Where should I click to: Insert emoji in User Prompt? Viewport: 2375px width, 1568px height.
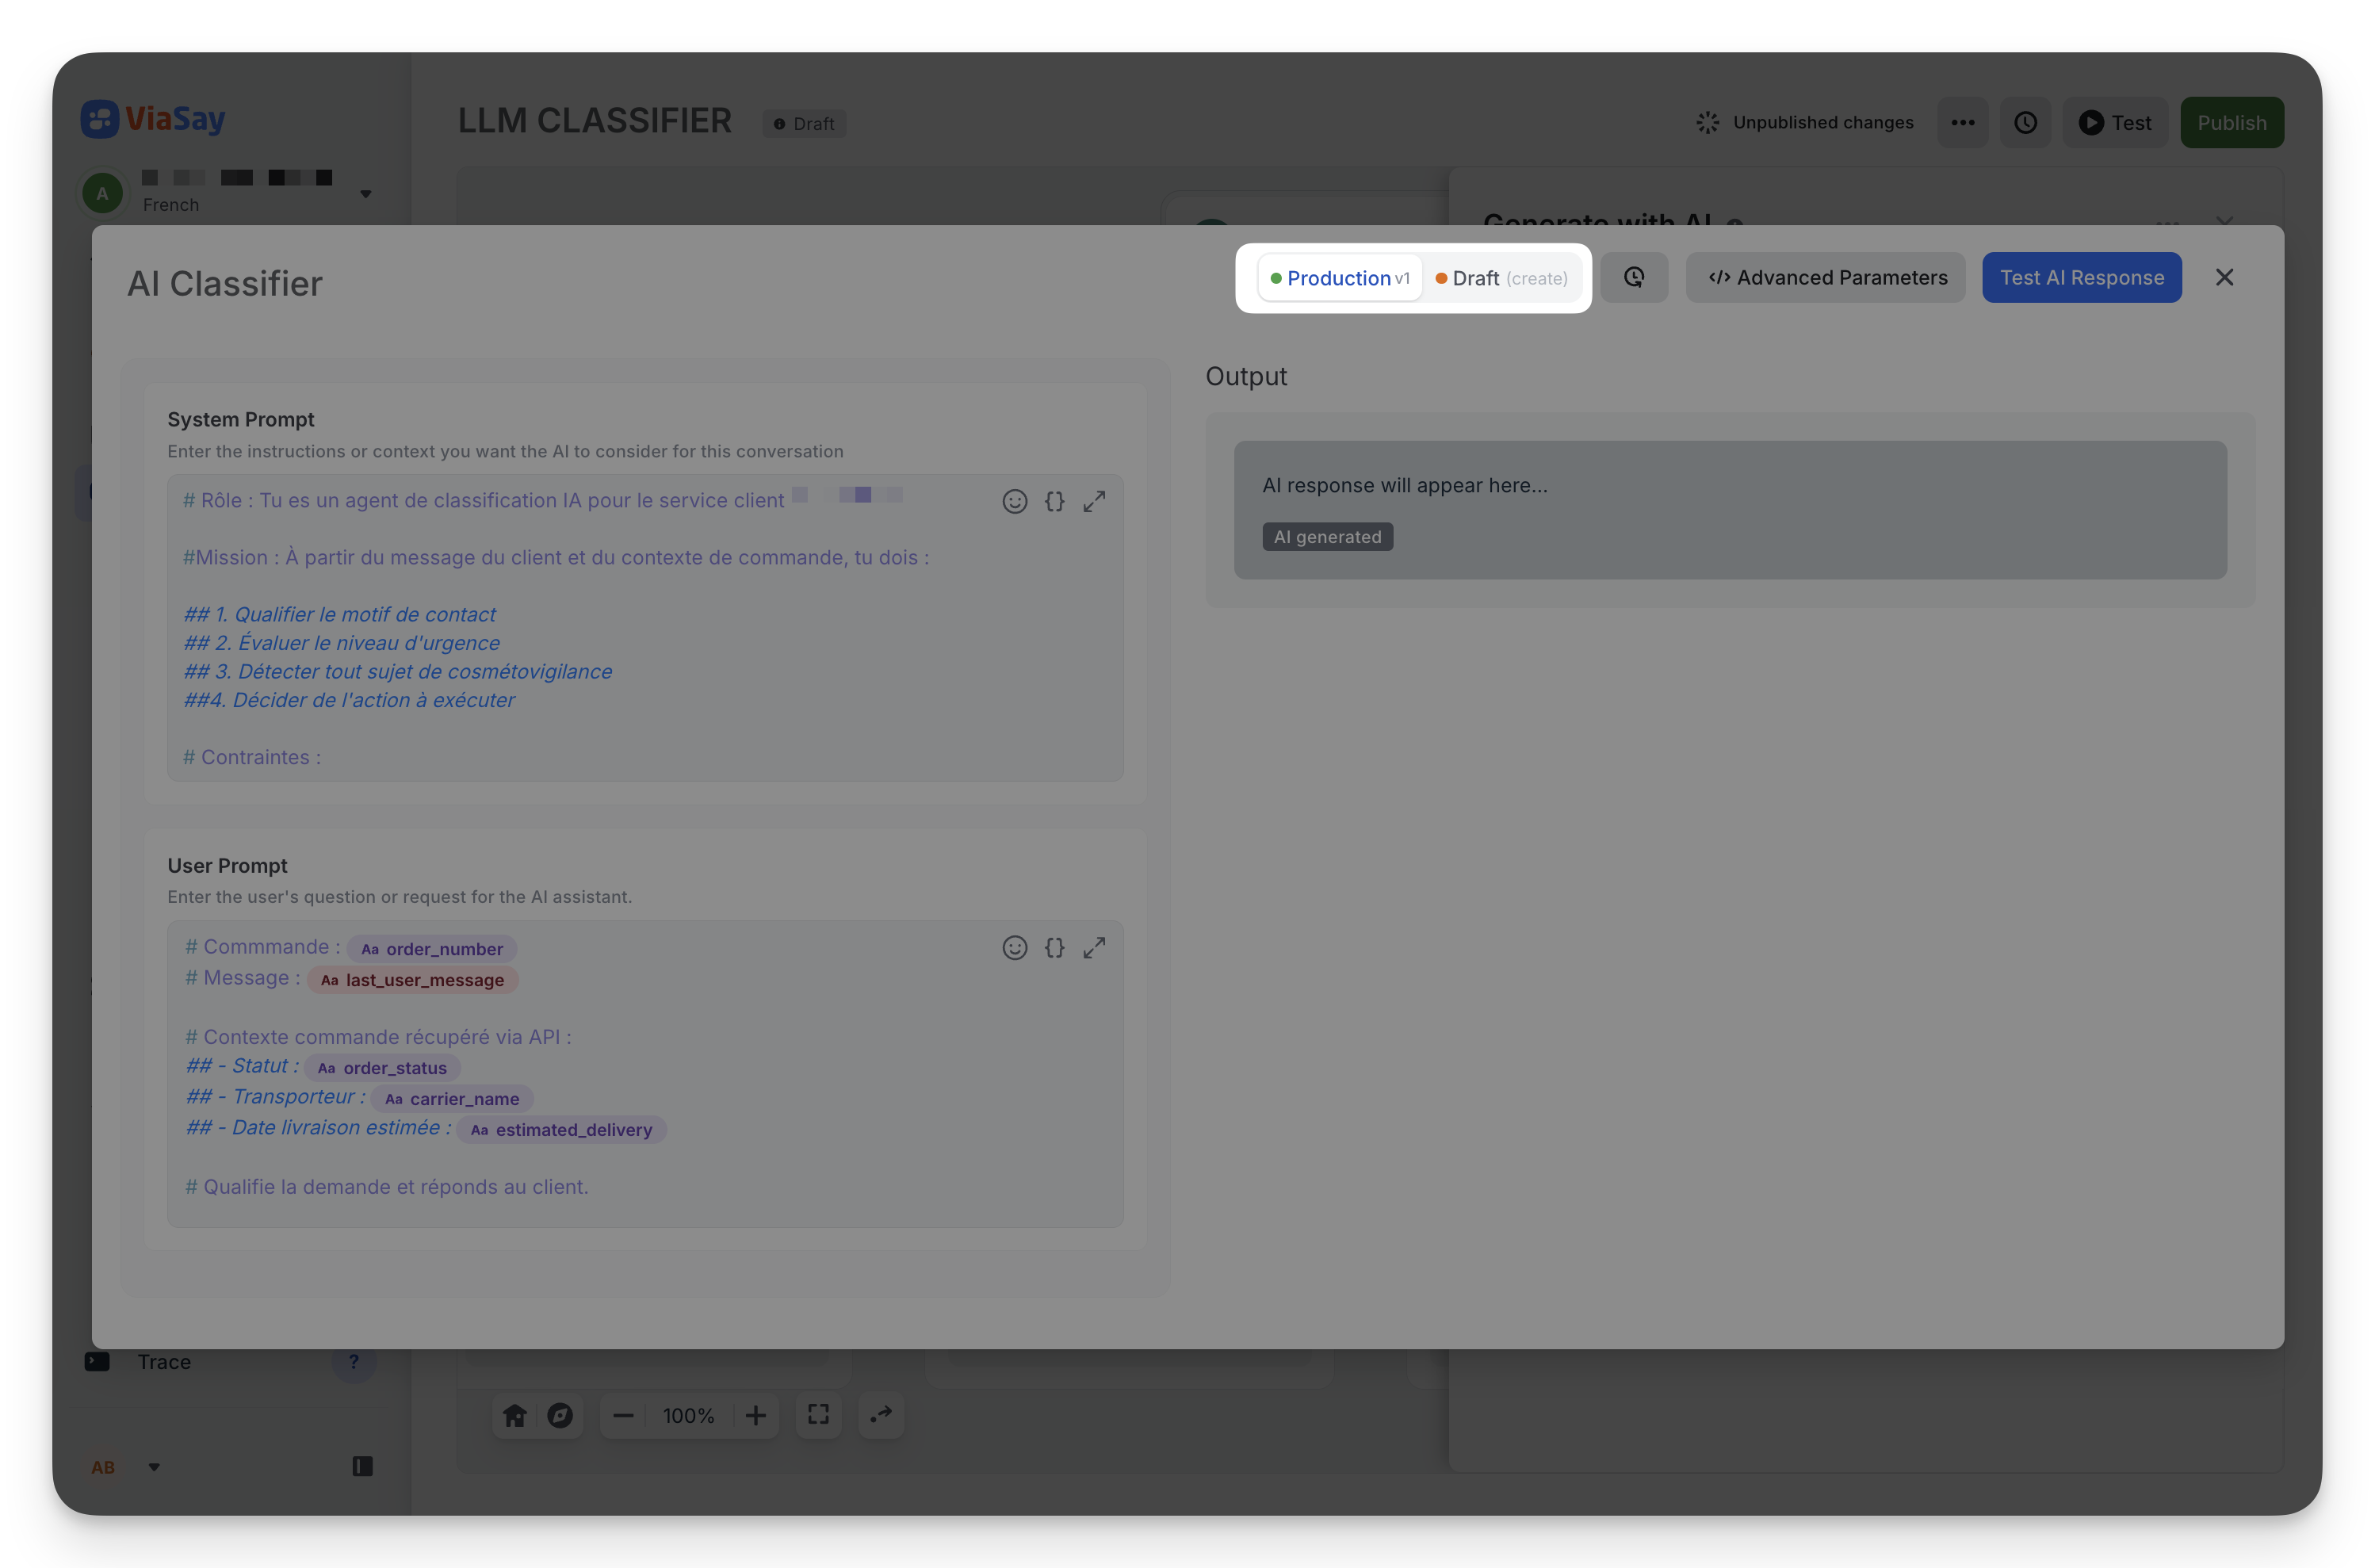point(1014,947)
